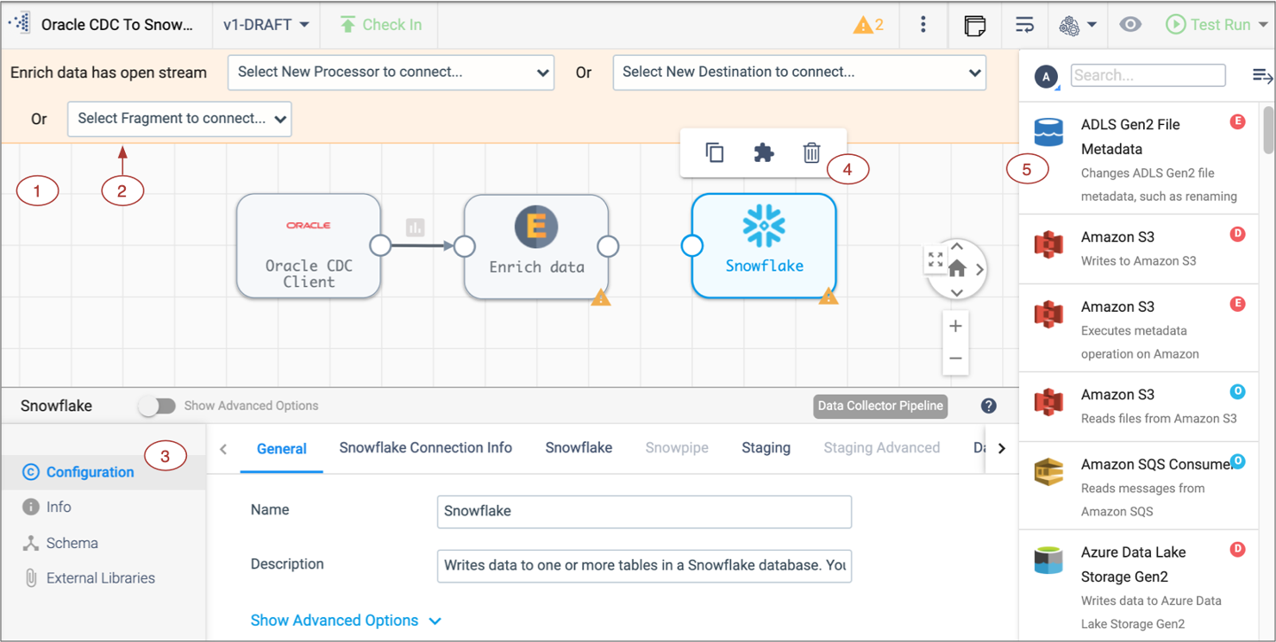
Task: Select ADLS Gen2 File Metadata stage
Action: point(1138,159)
